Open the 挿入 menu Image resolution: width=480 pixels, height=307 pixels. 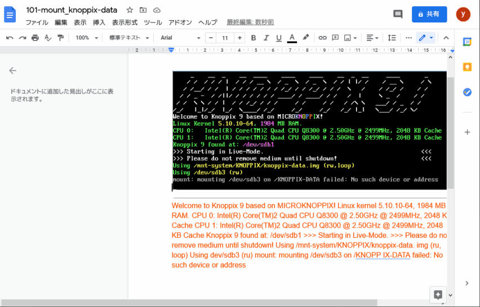99,22
